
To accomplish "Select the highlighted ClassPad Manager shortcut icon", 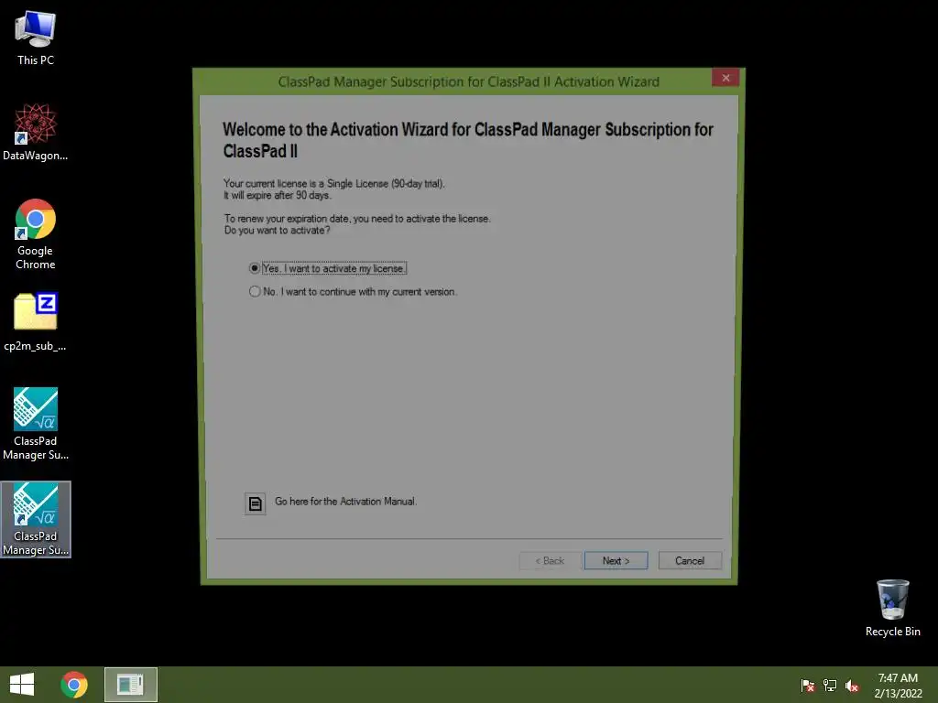I will click(36, 519).
